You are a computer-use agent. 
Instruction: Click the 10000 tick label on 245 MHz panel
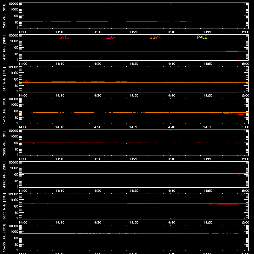13,4
